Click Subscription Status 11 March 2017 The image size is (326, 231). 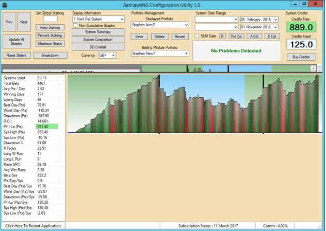(x=208, y=226)
